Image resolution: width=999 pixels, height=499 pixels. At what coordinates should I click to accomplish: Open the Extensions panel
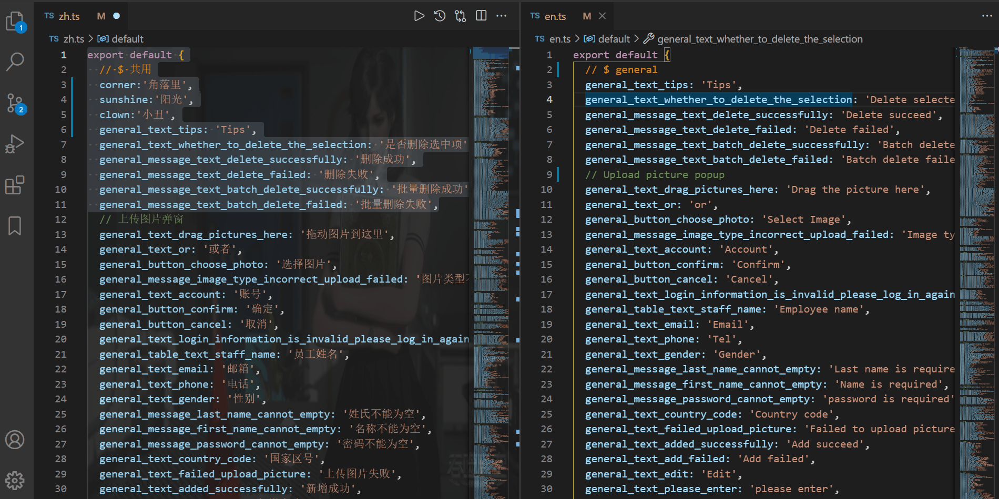[x=15, y=184]
